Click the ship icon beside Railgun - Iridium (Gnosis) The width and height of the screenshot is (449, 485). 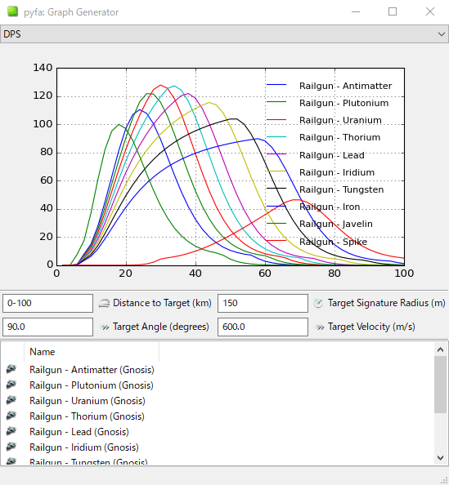(x=11, y=447)
